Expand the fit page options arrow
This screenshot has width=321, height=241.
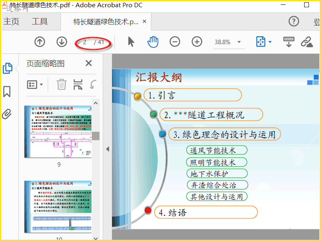pos(270,42)
